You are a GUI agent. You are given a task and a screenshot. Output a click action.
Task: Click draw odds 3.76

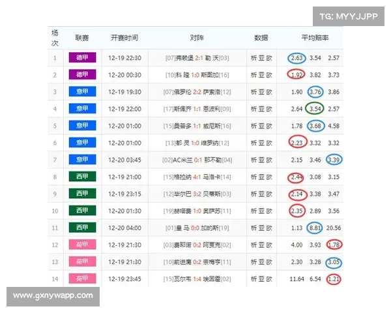pyautogui.click(x=315, y=92)
